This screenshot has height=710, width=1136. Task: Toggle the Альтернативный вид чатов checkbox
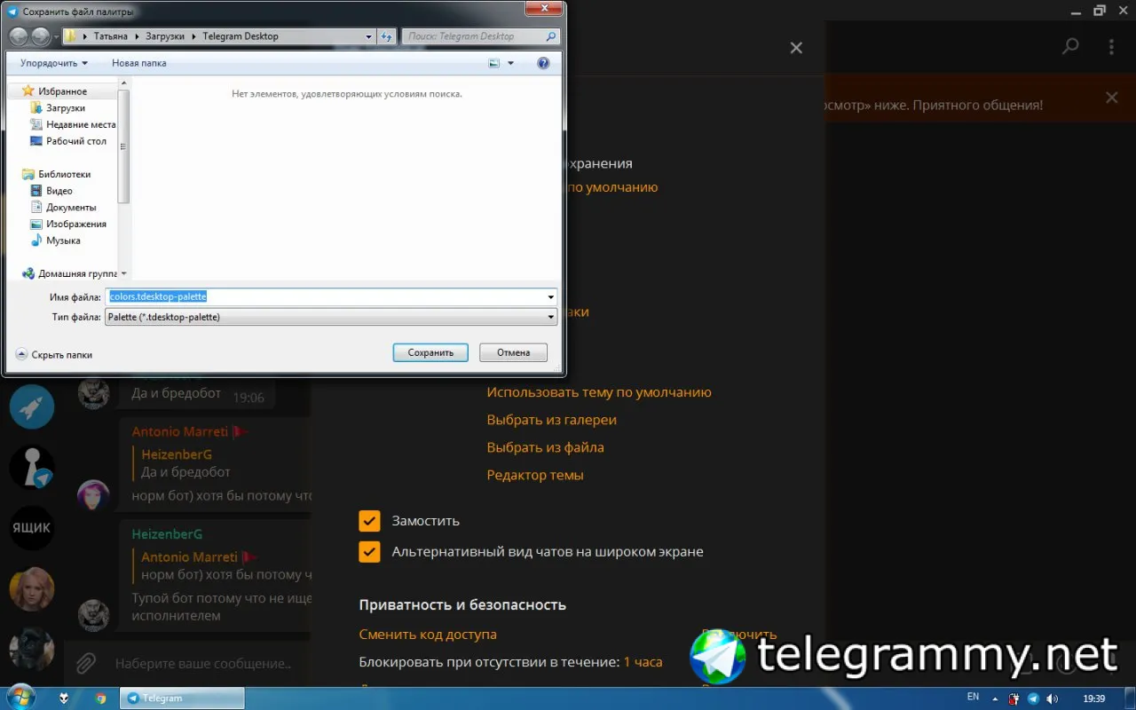[369, 552]
